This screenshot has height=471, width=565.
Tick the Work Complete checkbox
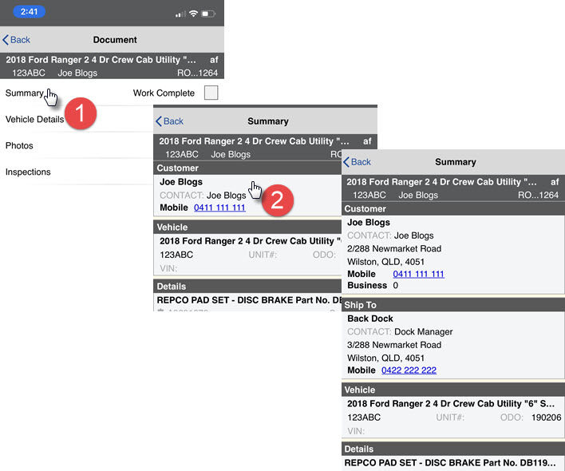pyautogui.click(x=211, y=93)
